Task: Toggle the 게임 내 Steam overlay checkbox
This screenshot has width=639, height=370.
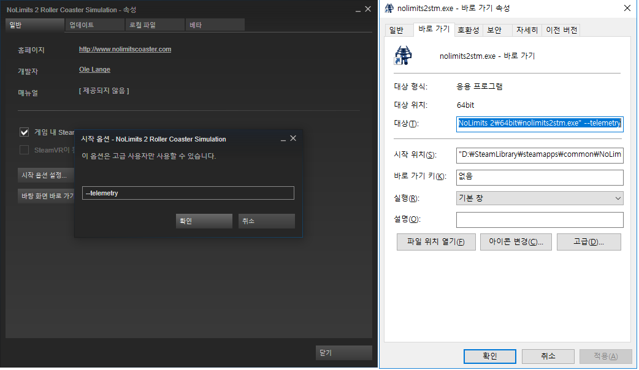Action: [25, 132]
